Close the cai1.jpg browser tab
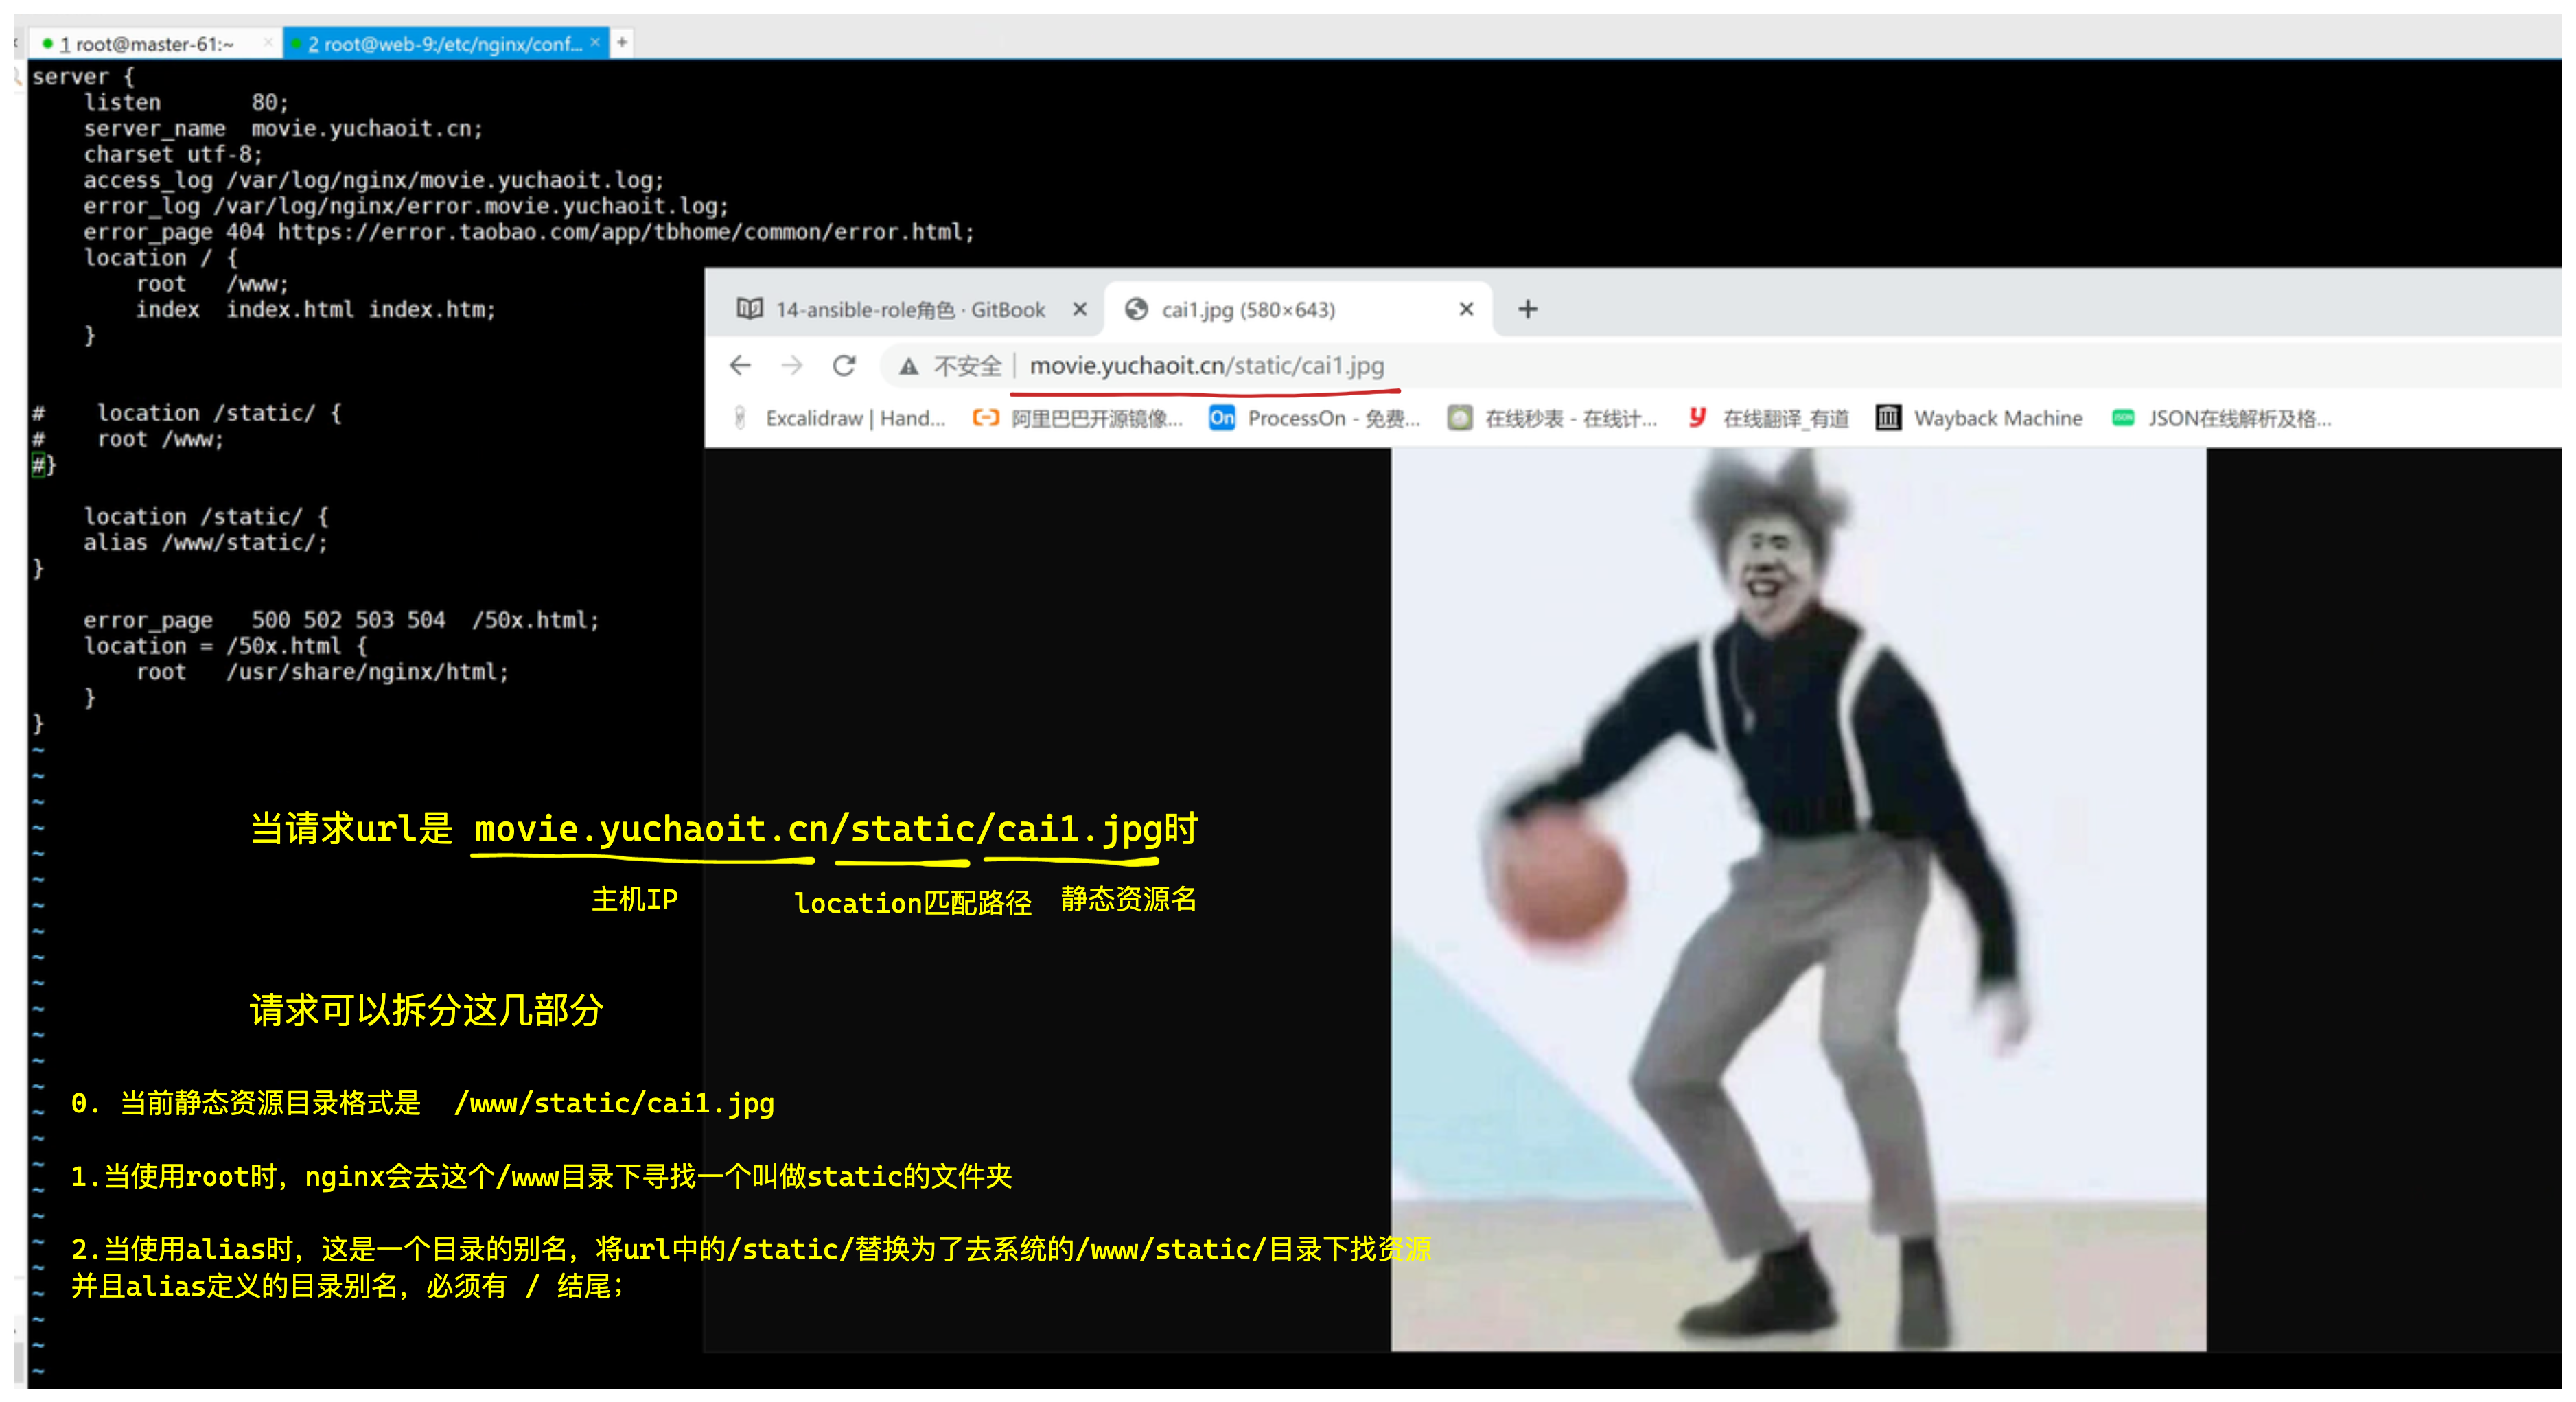This screenshot has height=1402, width=2576. 1466,309
